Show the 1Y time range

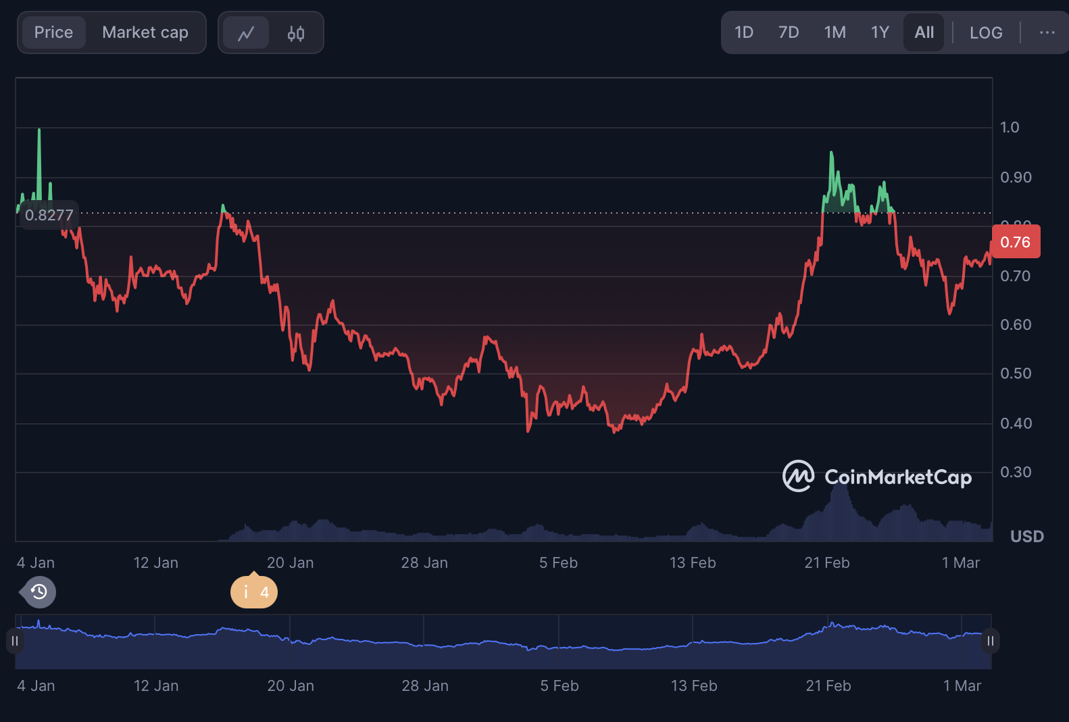tap(880, 32)
